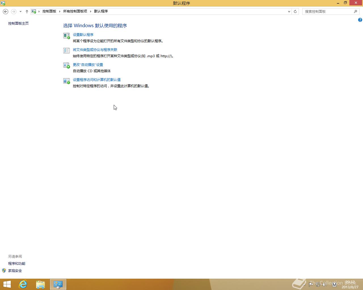
Task: Close the 默认程序 window
Action: (356, 3)
